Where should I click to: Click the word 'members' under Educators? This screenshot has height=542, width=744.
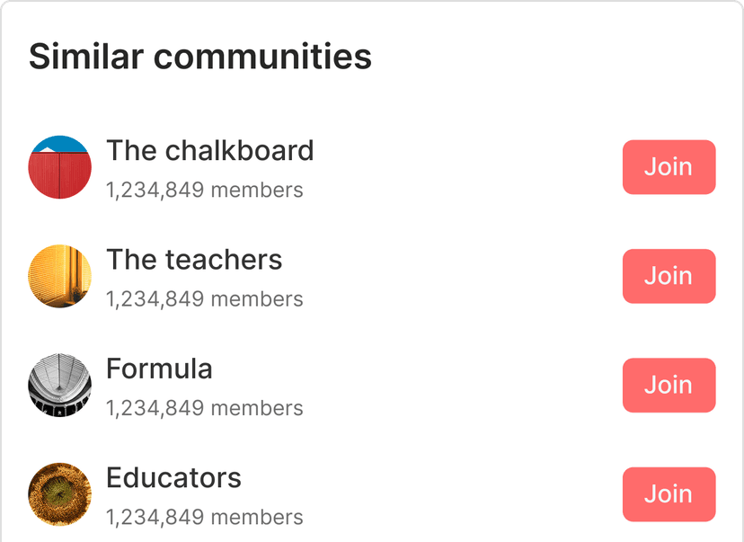pos(257,518)
